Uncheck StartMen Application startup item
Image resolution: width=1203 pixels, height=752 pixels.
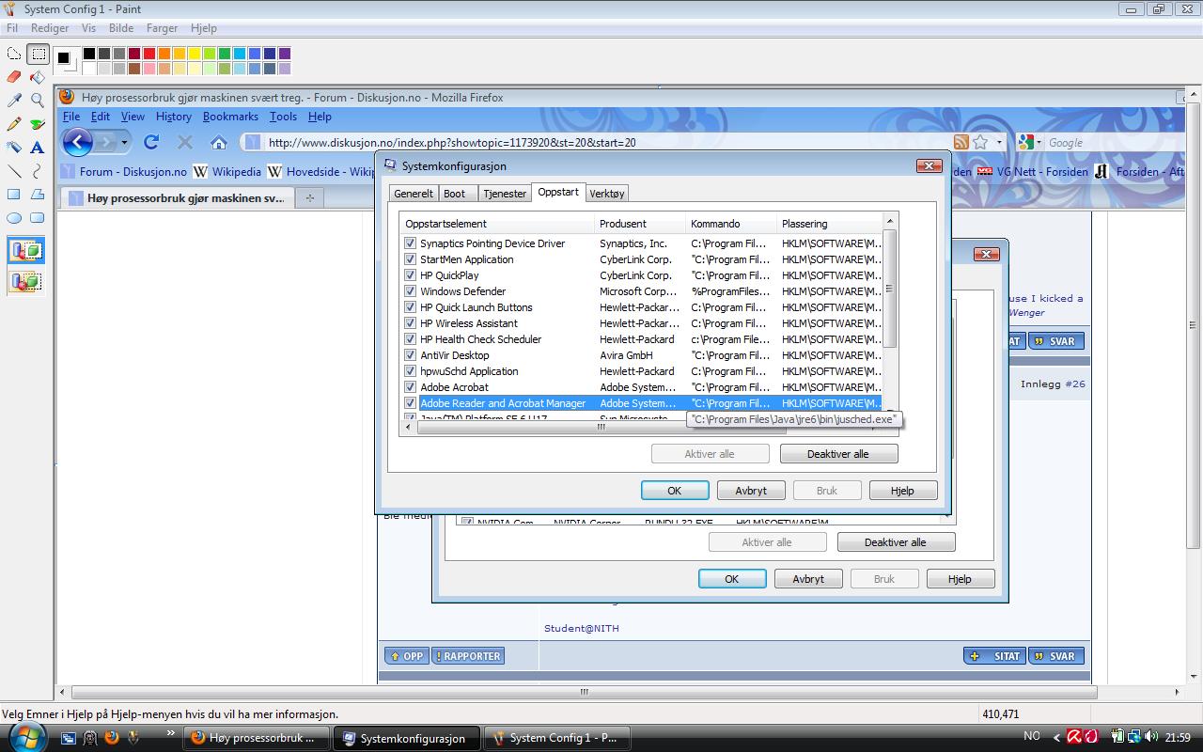pyautogui.click(x=410, y=259)
